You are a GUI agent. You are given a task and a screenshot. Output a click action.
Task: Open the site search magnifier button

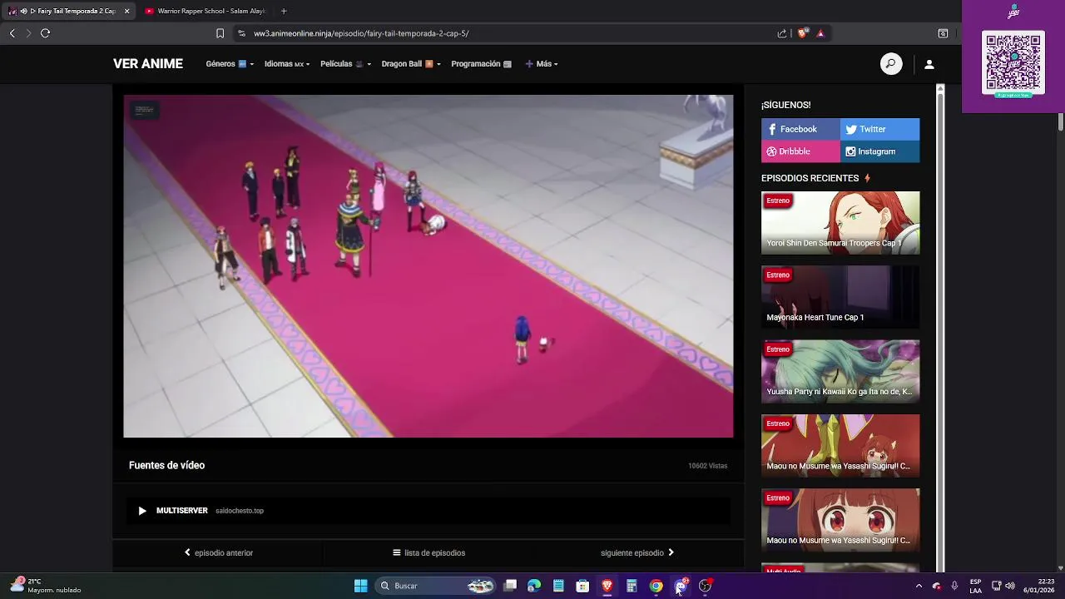(x=891, y=64)
